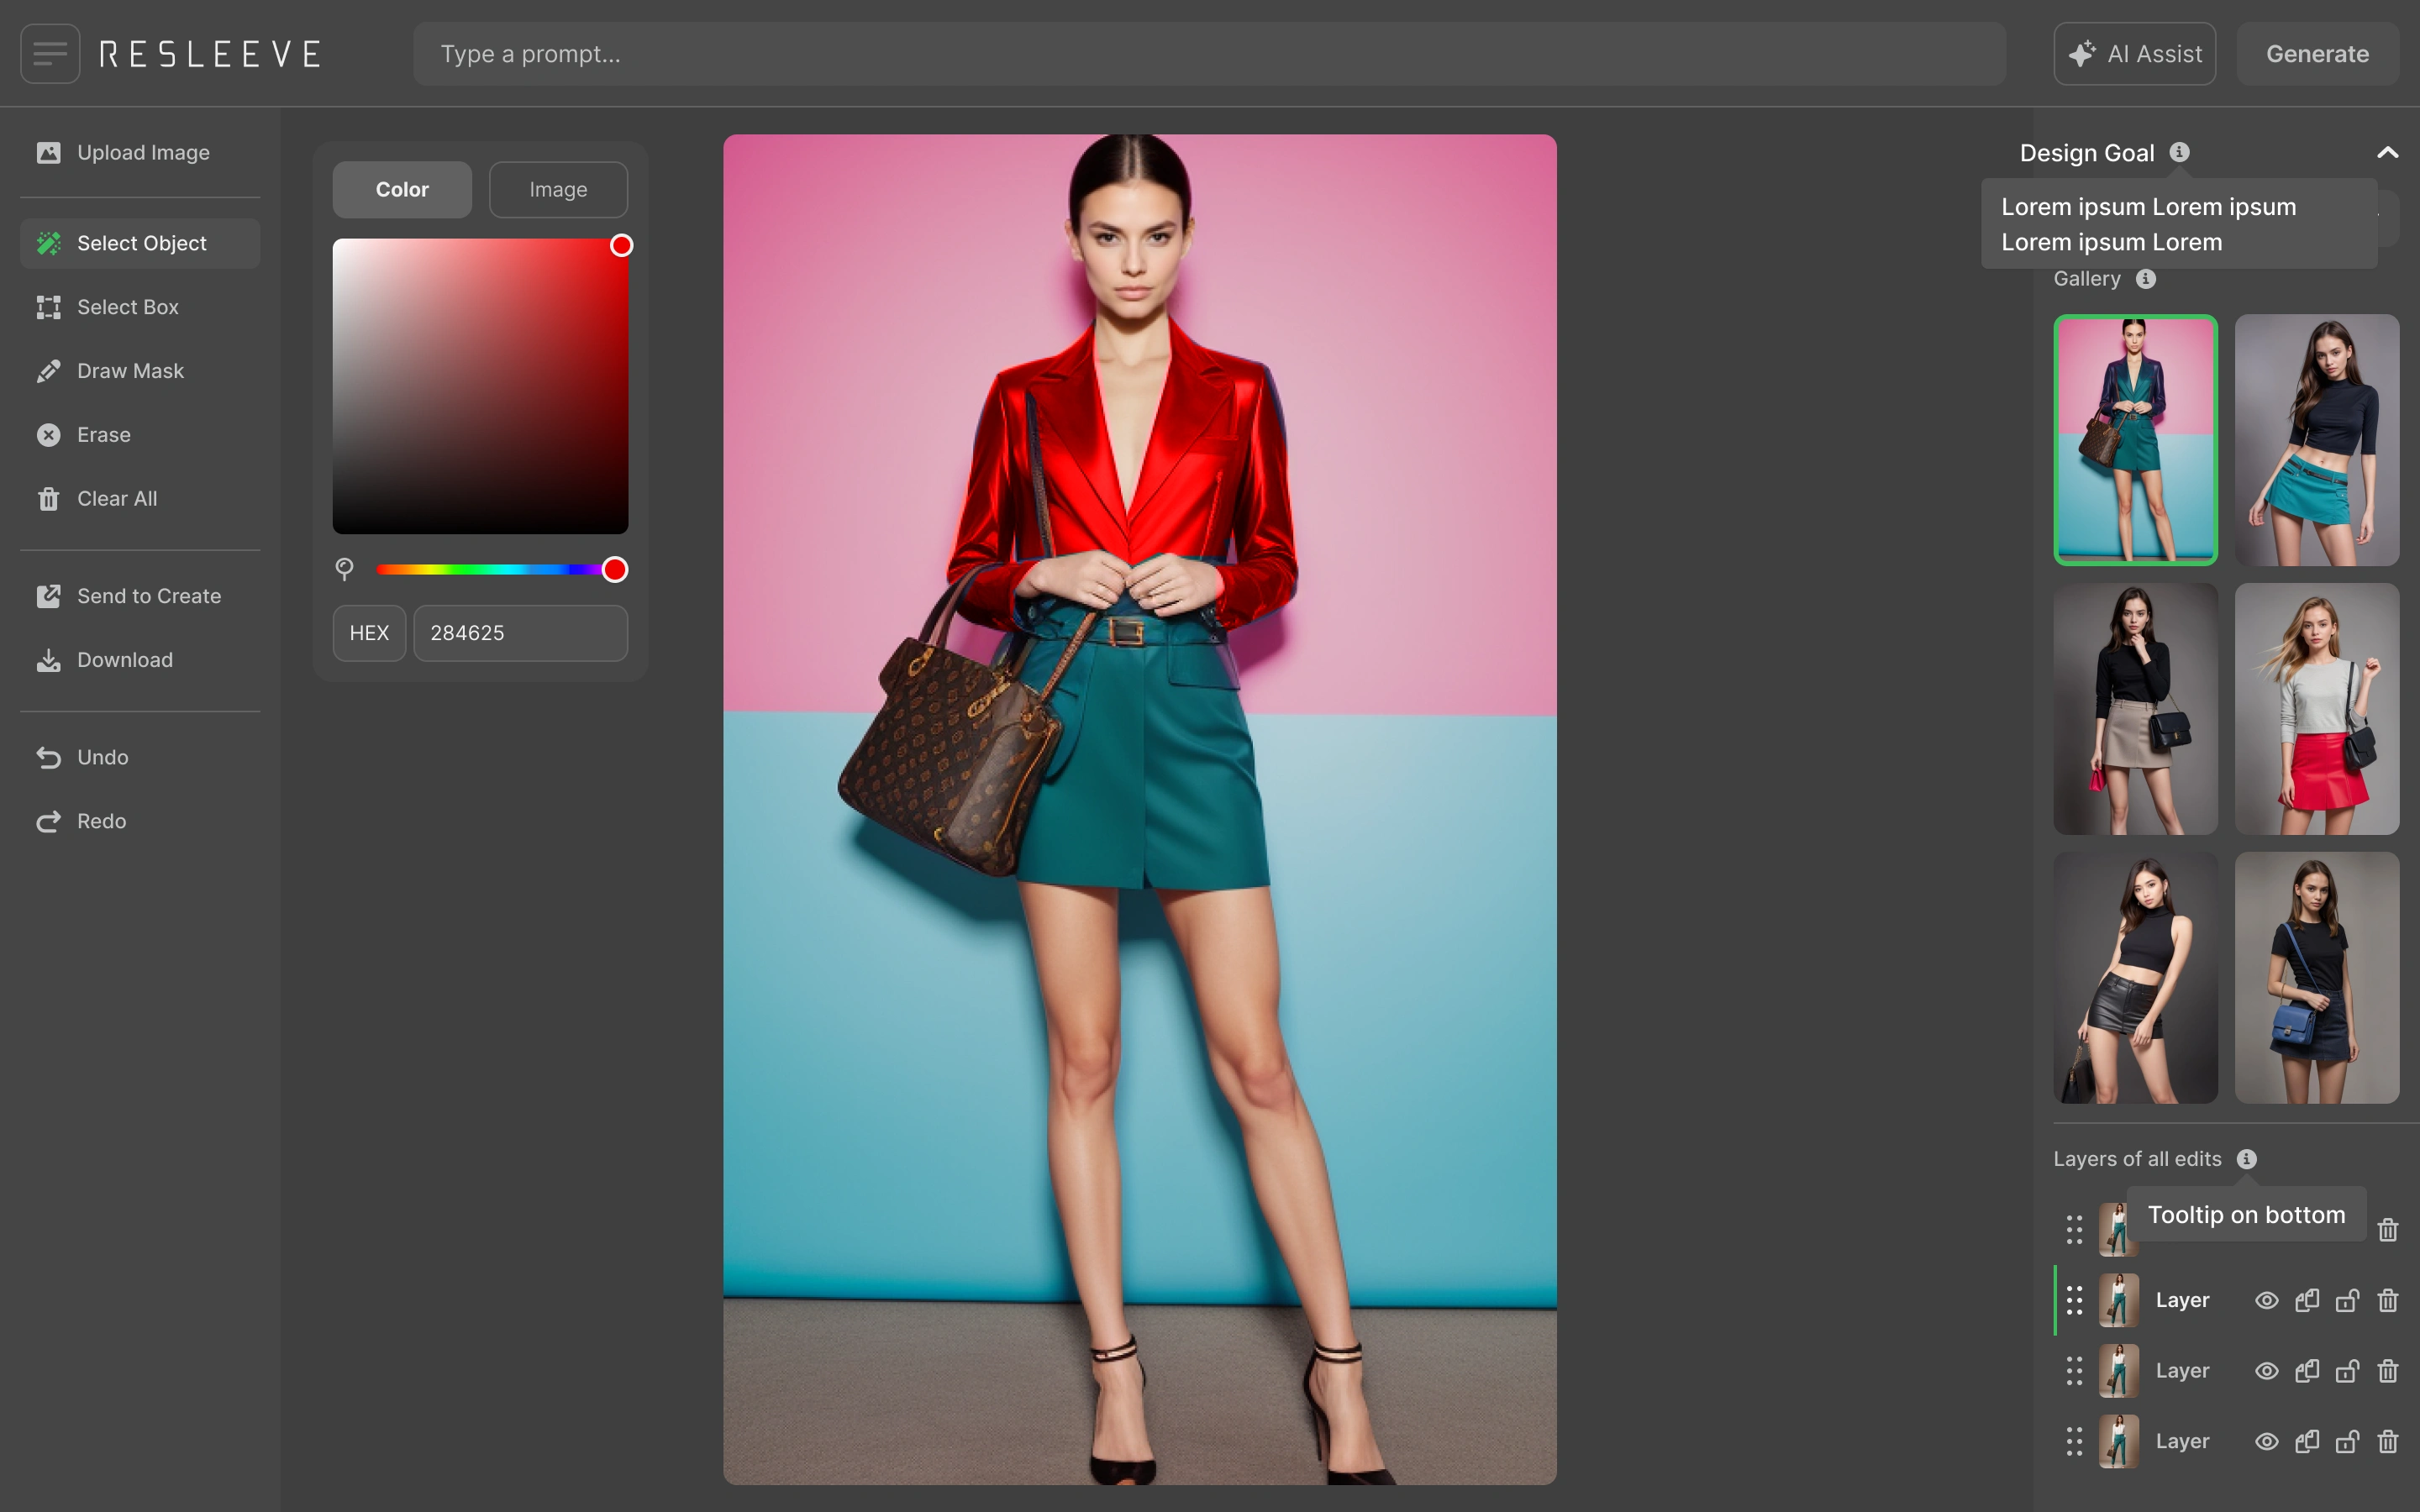Viewport: 2420px width, 1512px height.
Task: Download the edited image
Action: point(140,660)
